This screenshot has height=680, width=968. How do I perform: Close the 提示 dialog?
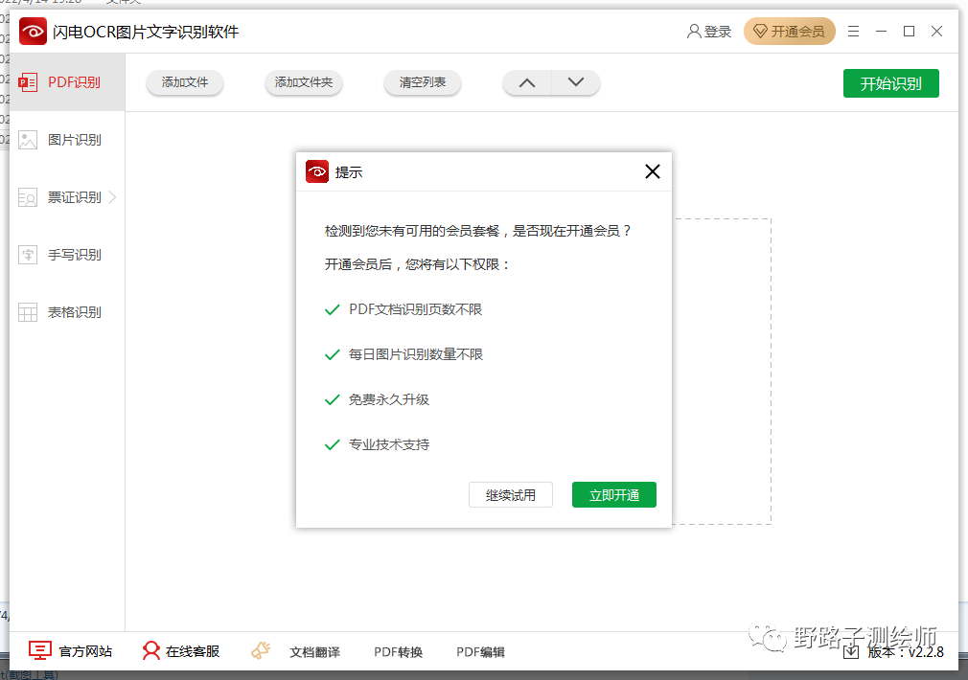[x=653, y=171]
